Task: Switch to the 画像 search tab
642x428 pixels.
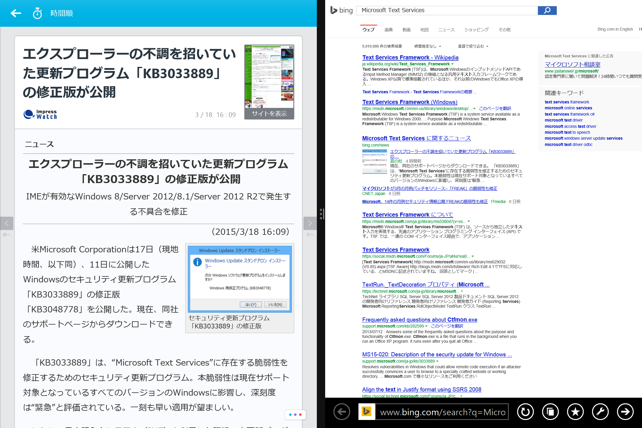Action: click(x=388, y=29)
